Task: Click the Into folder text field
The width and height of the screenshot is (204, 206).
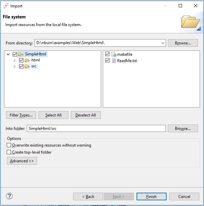Action: [96, 128]
